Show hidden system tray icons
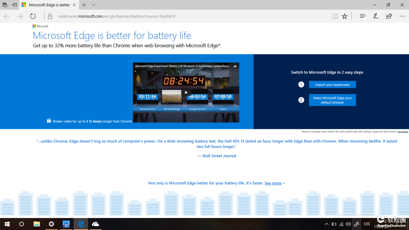This screenshot has height=230, width=409. point(326,224)
